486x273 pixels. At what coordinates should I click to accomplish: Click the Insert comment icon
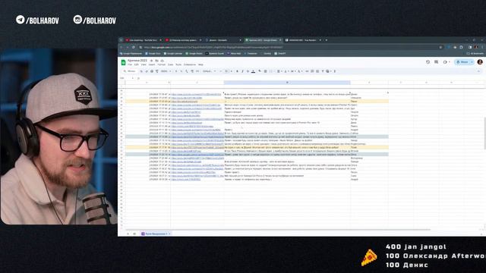312,71
